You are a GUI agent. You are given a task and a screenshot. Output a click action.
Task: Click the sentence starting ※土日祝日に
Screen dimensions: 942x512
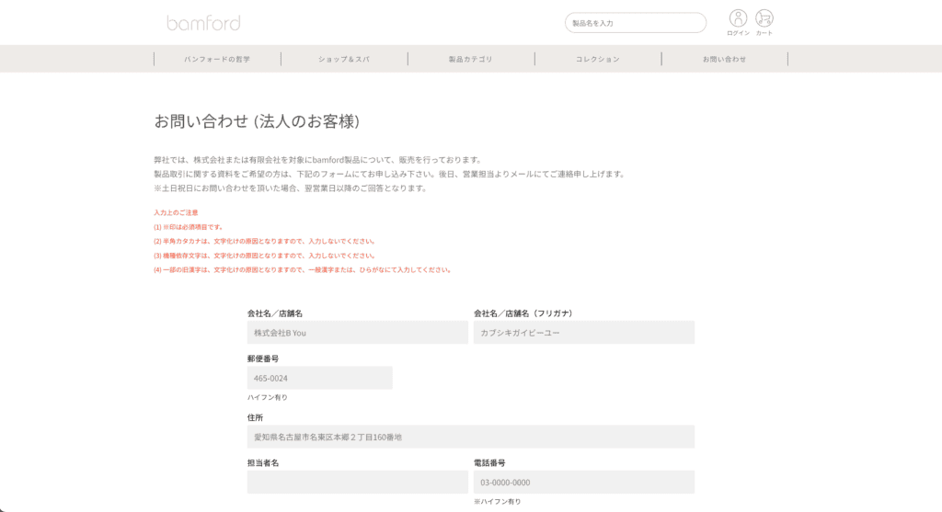coord(292,188)
